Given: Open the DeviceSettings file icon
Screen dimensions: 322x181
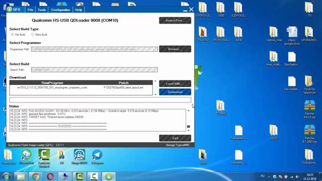Looking at the screenshot, I should [x=292, y=83].
